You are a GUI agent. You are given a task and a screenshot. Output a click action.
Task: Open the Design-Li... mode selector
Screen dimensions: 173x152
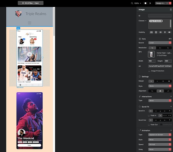(x=163, y=3)
